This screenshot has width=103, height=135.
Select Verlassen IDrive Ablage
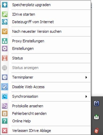tap(31, 131)
